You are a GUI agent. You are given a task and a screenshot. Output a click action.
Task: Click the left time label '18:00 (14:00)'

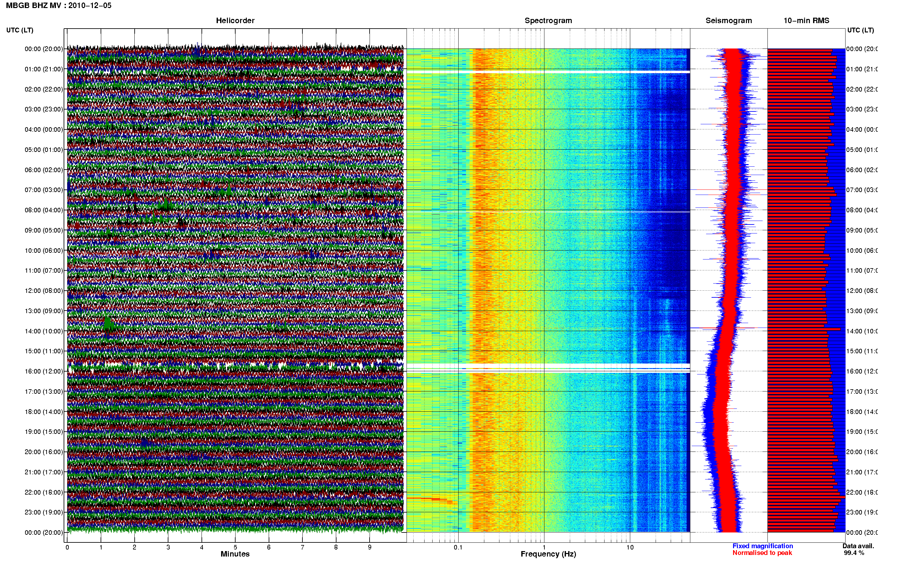(44, 412)
